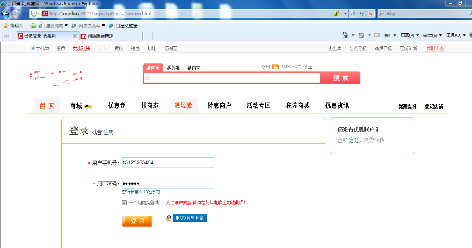Click the quick tabs grid icon
The image size is (472, 248).
point(6,36)
